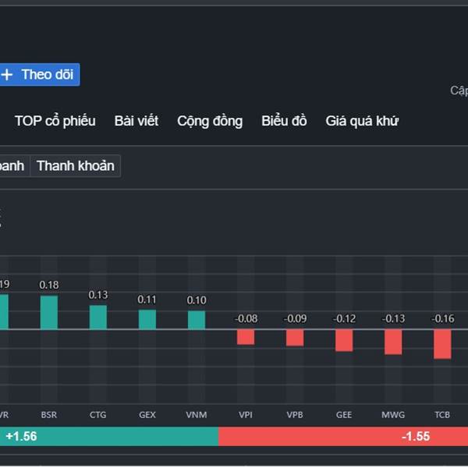Click the -0.08 value label
This screenshot has width=468, height=468.
point(246,319)
